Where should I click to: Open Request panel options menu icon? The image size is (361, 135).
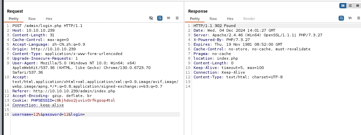pyautogui.click(x=177, y=18)
